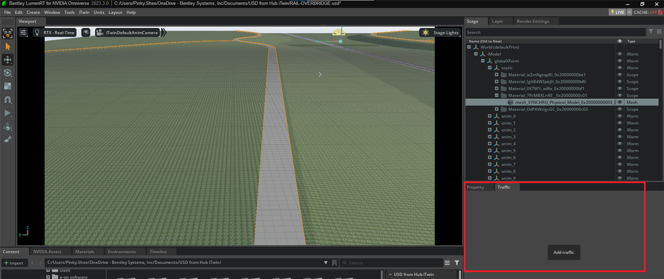The height and width of the screenshot is (279, 664).
Task: Click the Add traffic button
Action: [x=564, y=252]
